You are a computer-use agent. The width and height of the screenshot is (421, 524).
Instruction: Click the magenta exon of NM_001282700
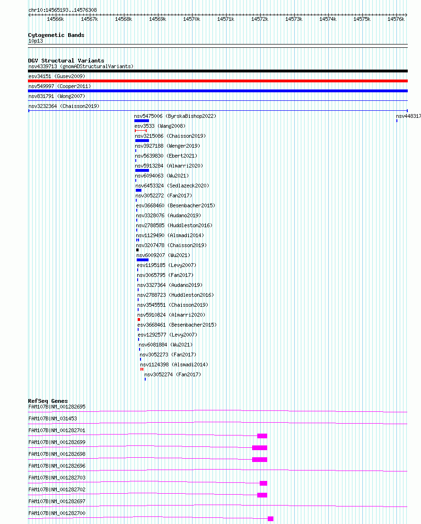coord(271,519)
